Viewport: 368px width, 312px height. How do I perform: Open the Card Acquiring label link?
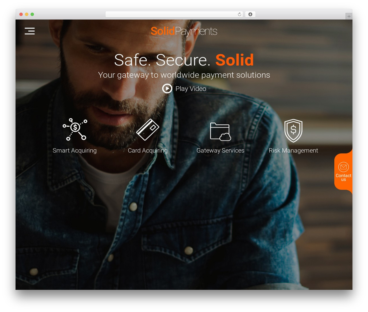[148, 151]
